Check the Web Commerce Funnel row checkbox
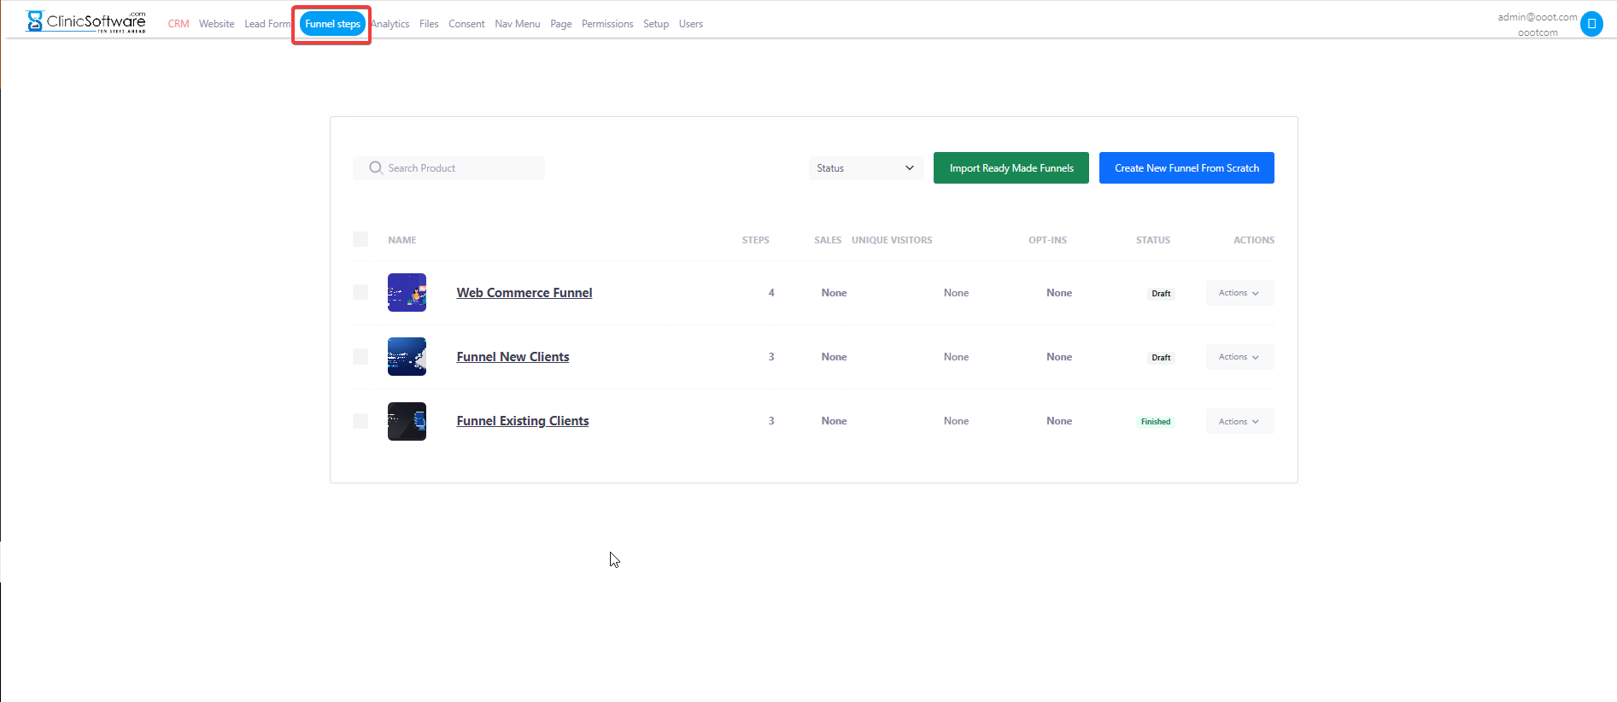This screenshot has height=702, width=1617. click(360, 293)
